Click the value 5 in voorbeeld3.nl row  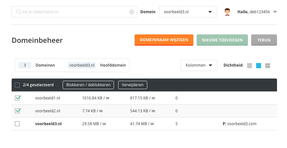tap(177, 124)
